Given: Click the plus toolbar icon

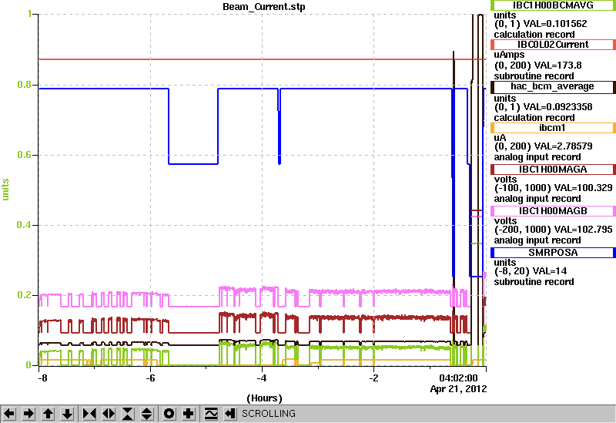Looking at the screenshot, I should (x=189, y=414).
